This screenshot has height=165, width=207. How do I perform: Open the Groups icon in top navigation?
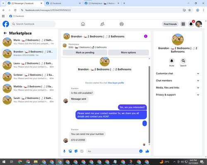[122, 24]
